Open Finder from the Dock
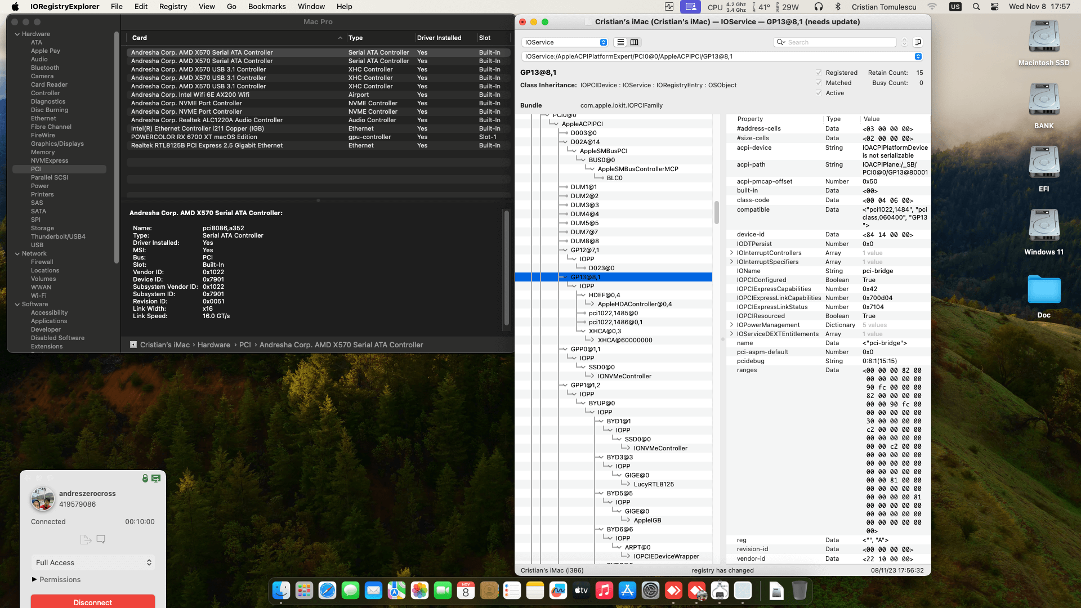The width and height of the screenshot is (1081, 608). point(281,590)
